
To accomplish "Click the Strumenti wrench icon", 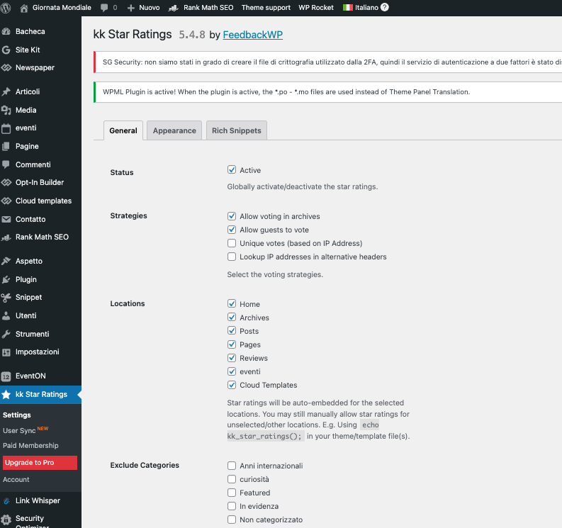I will tap(6, 334).
